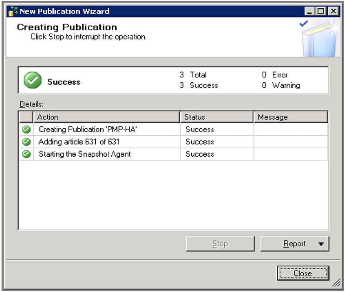Click the '3 Total' summary count
The height and width of the screenshot is (292, 345).
coord(193,75)
